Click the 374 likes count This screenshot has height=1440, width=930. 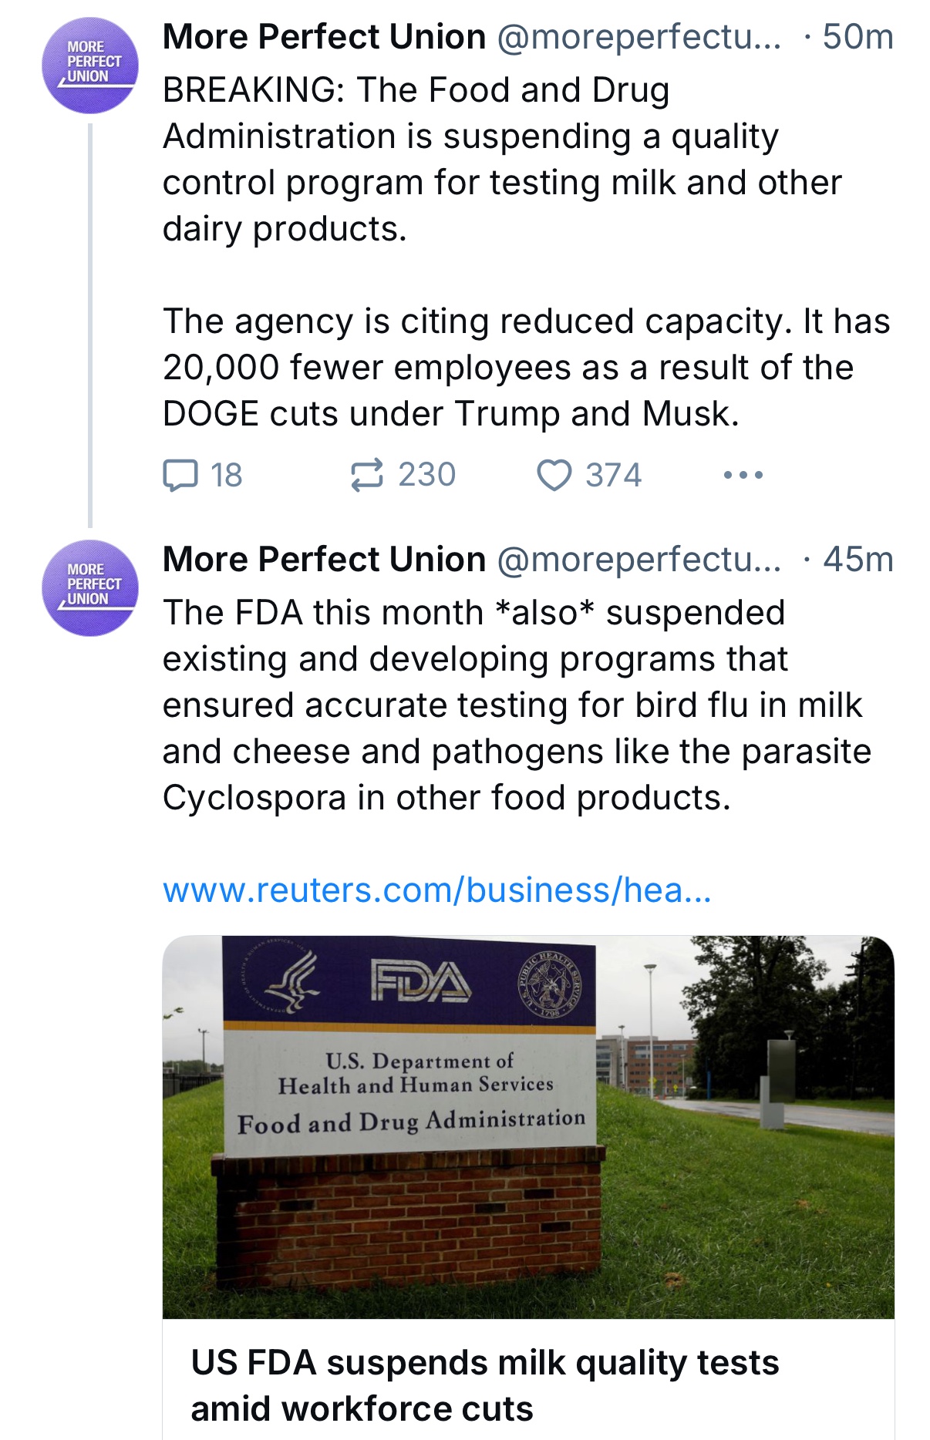pos(614,475)
